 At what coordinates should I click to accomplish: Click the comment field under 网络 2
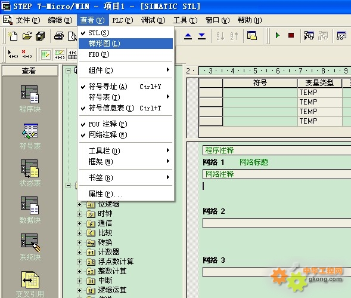(x=277, y=223)
